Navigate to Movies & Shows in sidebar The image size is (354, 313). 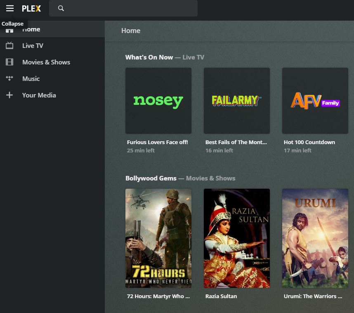46,62
